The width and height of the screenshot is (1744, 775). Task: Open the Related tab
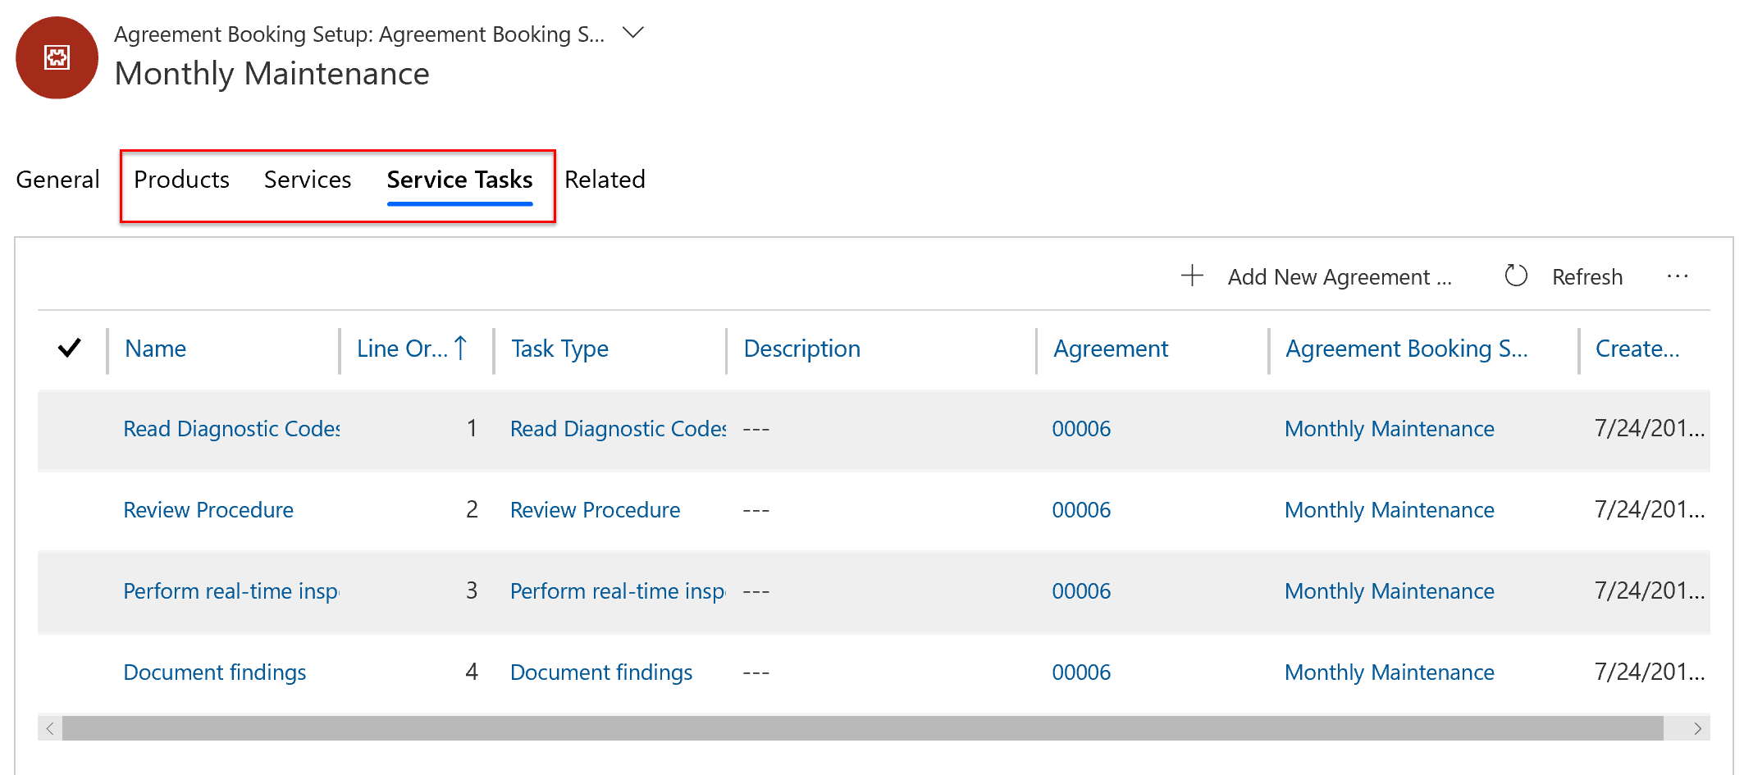click(x=605, y=180)
